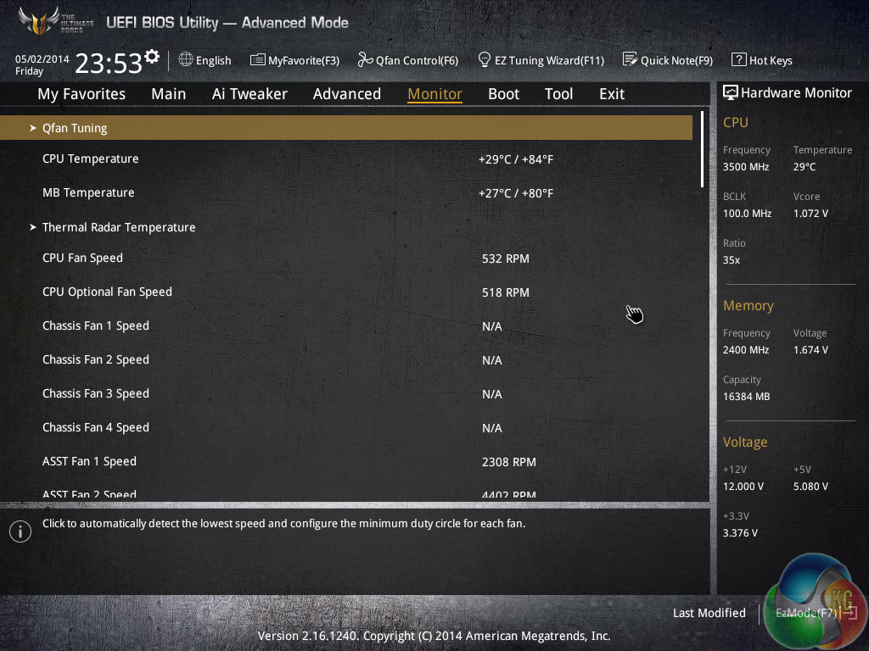The width and height of the screenshot is (869, 651).
Task: Click the CPU Optional Fan Speed label
Action: coord(107,292)
